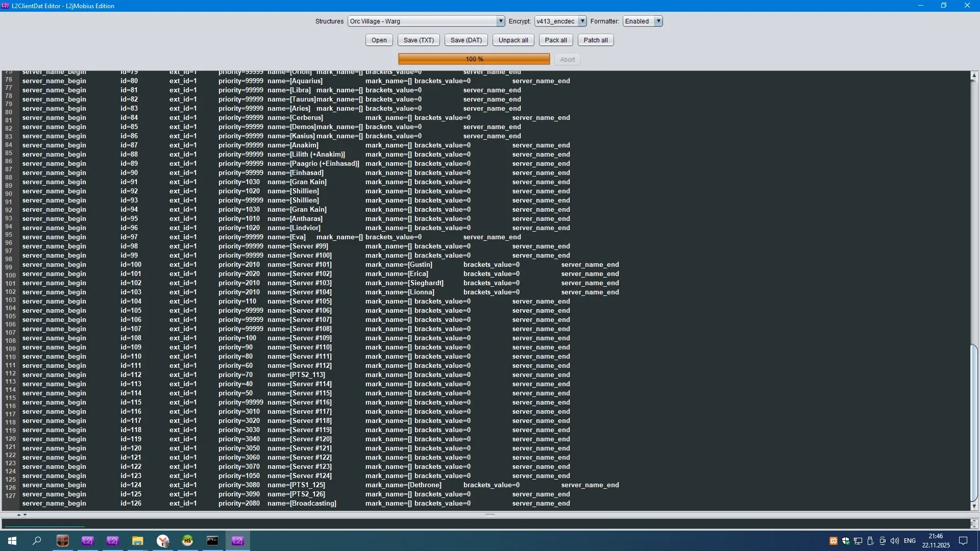The width and height of the screenshot is (980, 551).
Task: Open the Windows Start menu
Action: (x=12, y=541)
